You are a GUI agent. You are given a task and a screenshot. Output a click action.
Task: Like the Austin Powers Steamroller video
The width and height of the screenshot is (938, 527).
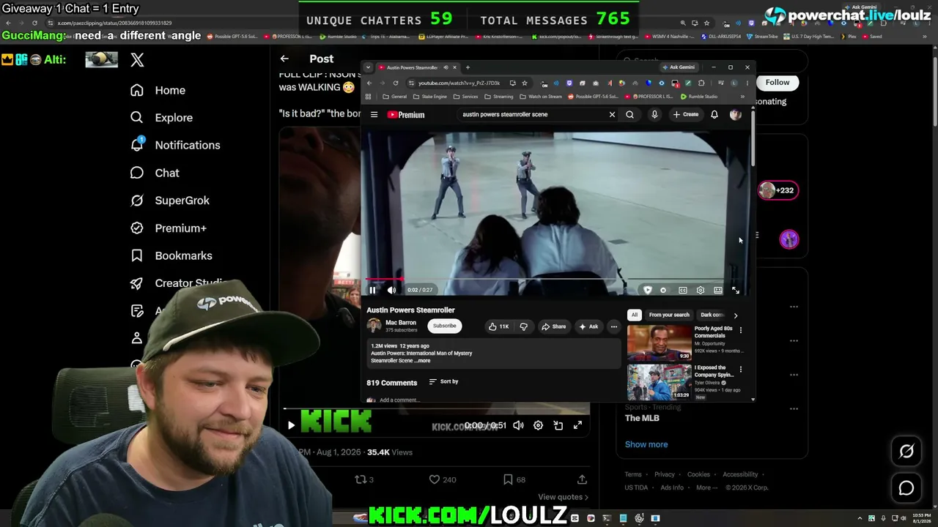pos(498,326)
